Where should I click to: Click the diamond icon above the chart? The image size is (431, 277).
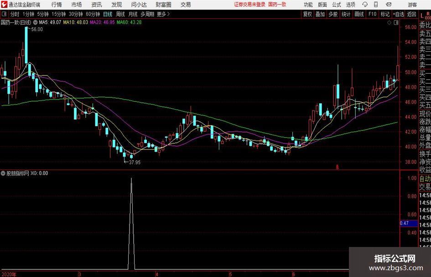[x=389, y=23]
